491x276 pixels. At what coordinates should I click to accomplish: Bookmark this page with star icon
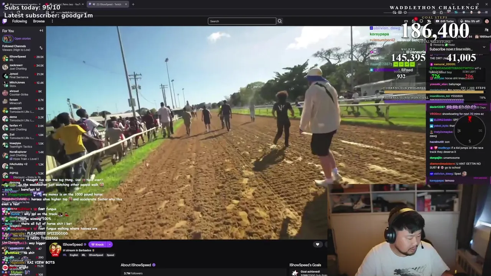[405, 12]
